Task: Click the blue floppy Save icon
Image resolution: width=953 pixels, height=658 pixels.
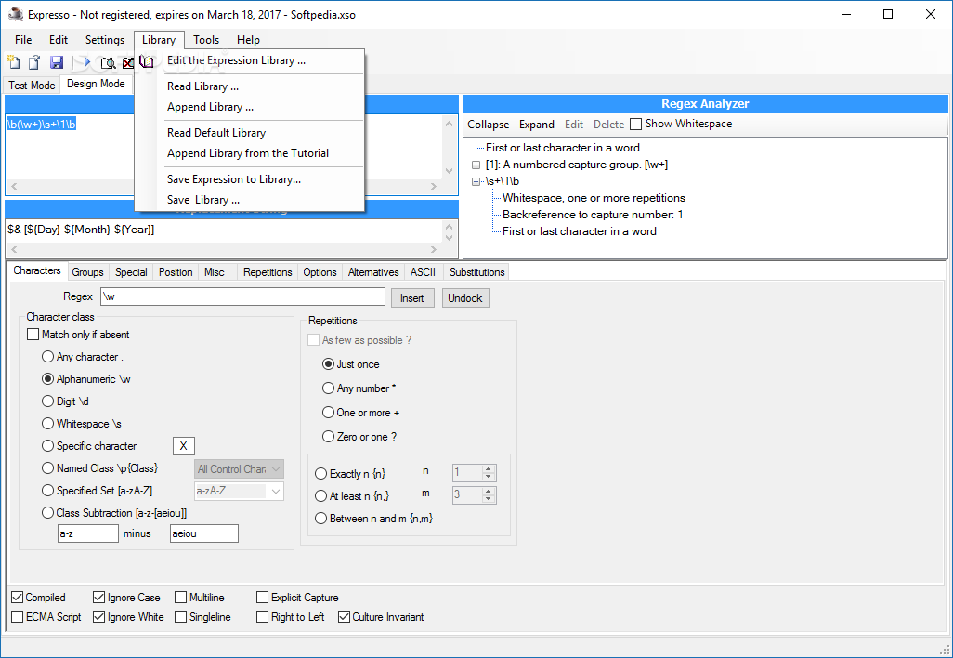Action: tap(57, 62)
